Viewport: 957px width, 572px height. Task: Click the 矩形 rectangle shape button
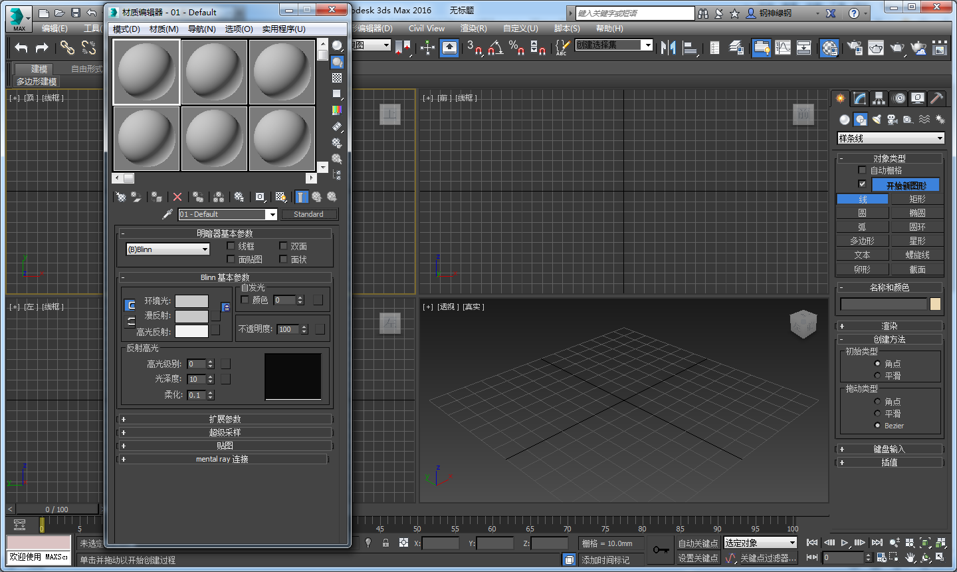pos(917,199)
